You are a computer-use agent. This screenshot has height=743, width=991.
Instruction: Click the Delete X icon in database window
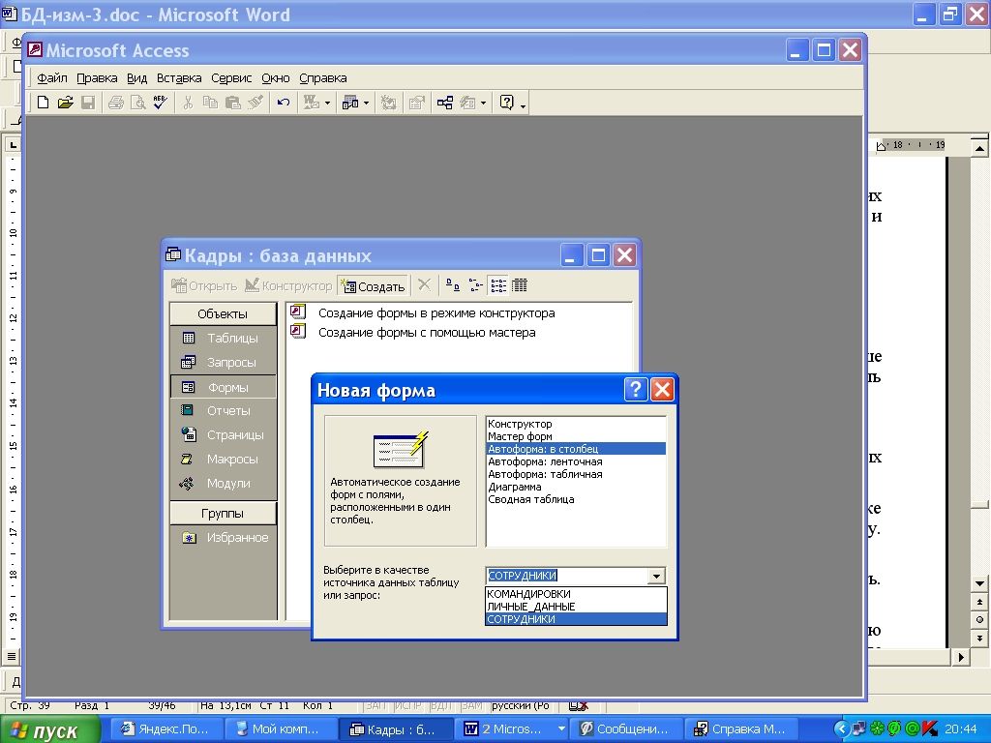click(424, 285)
